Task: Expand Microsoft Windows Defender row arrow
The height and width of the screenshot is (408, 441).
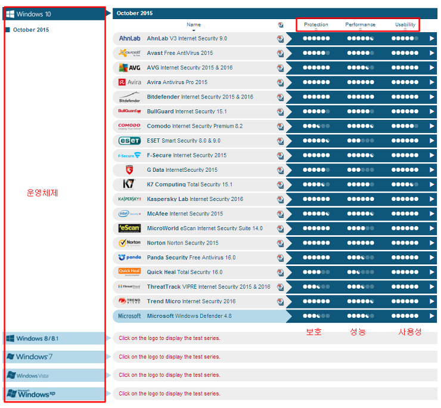Action: (431, 316)
